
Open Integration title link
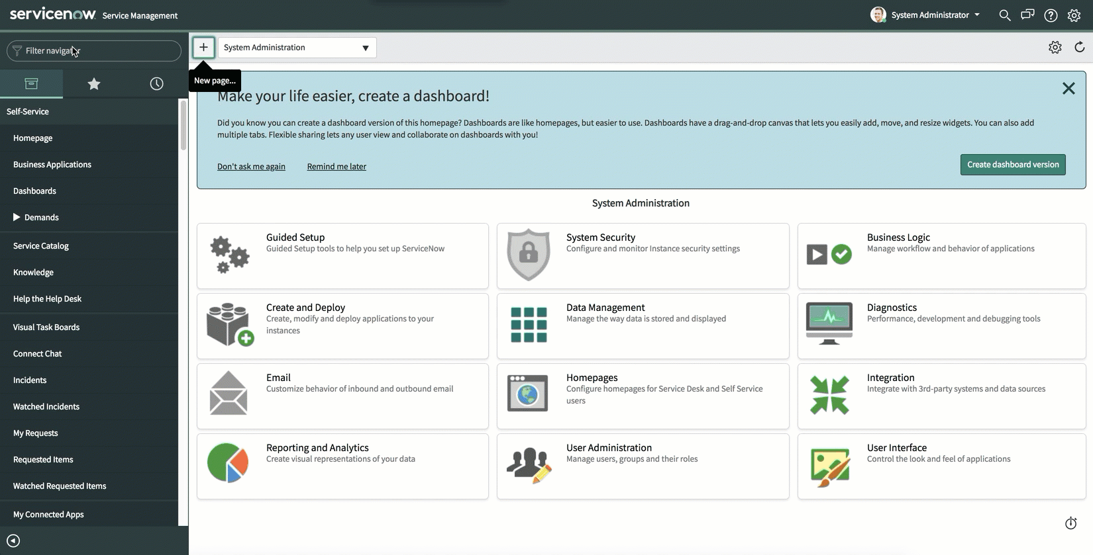890,378
